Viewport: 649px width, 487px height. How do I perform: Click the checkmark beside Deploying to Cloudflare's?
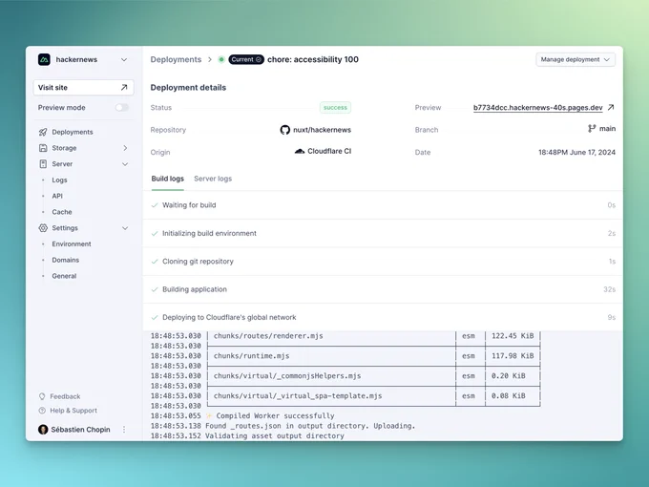click(x=155, y=318)
